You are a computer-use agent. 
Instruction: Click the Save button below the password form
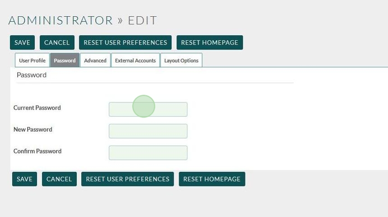24,179
